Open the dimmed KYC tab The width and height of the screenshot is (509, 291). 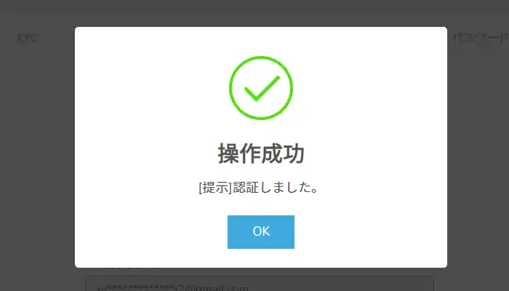[x=28, y=39]
